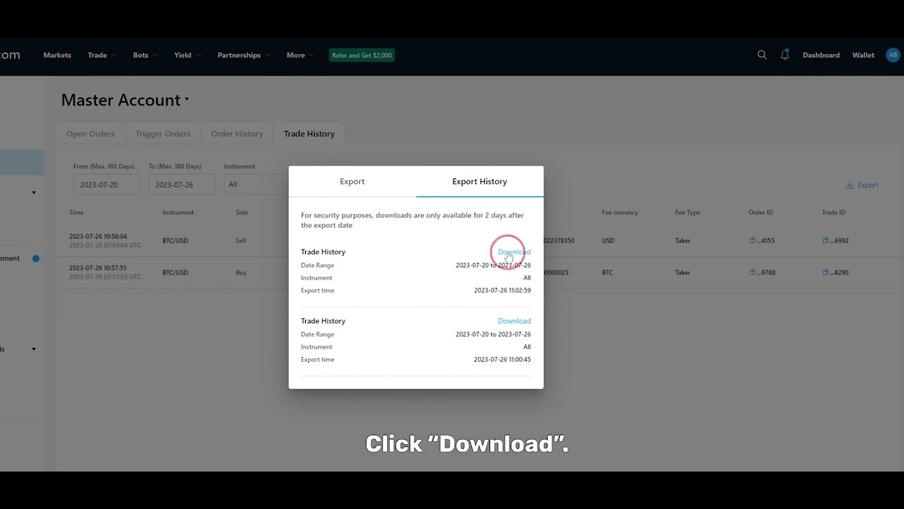Copy the order ID ending 4155
The height and width of the screenshot is (509, 904).
[x=753, y=240]
